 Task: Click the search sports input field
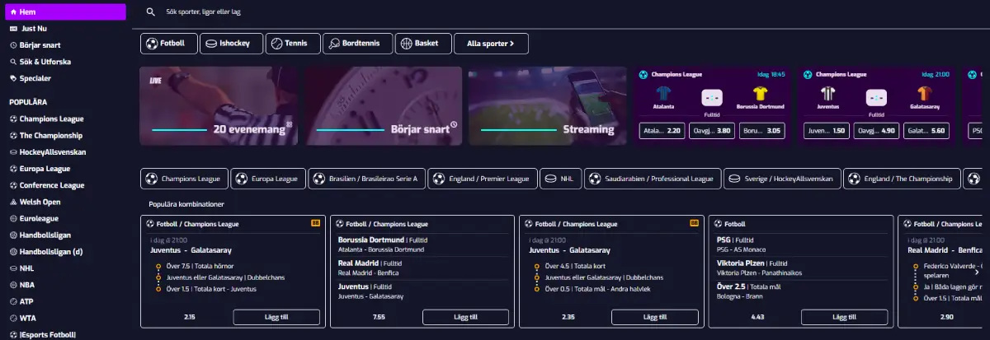pyautogui.click(x=330, y=12)
